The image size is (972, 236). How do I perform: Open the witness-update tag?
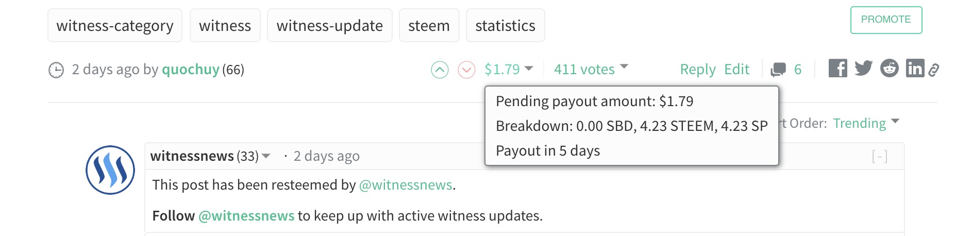pos(329,25)
